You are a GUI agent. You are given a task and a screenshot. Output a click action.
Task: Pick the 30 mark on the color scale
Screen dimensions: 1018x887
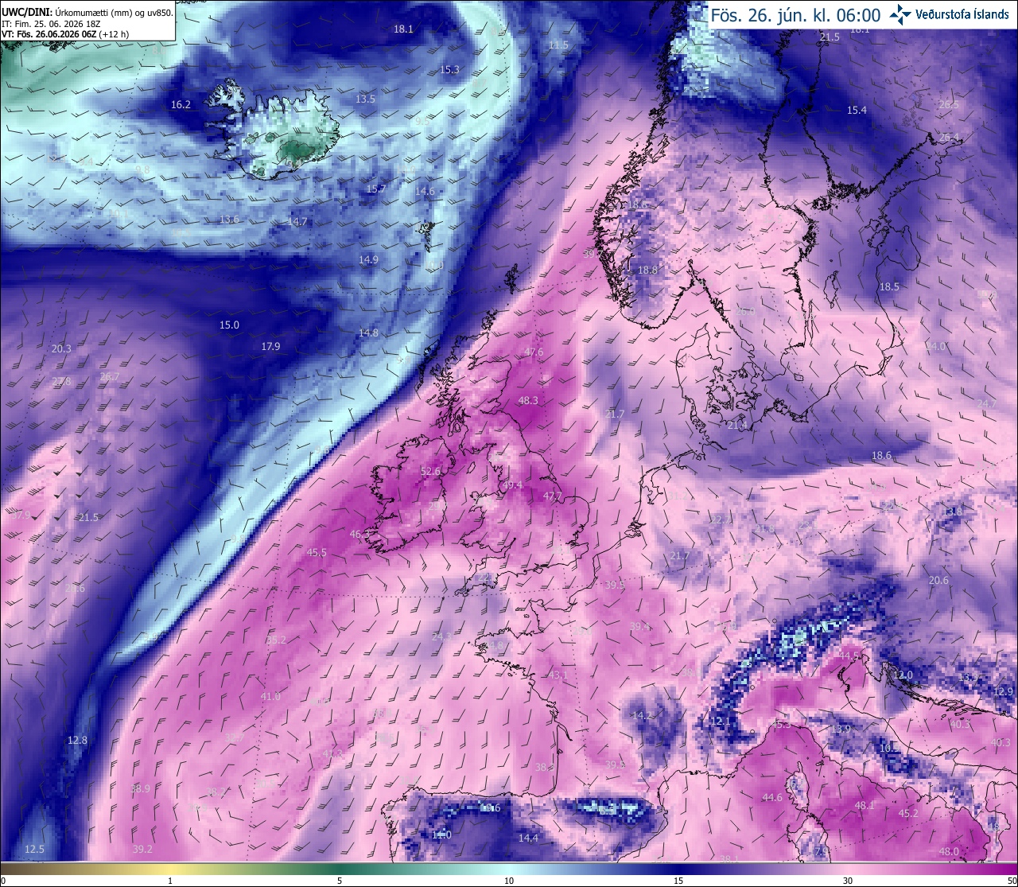point(848,881)
